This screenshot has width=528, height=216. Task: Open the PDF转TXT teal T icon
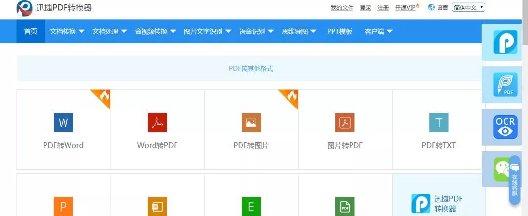(x=439, y=123)
